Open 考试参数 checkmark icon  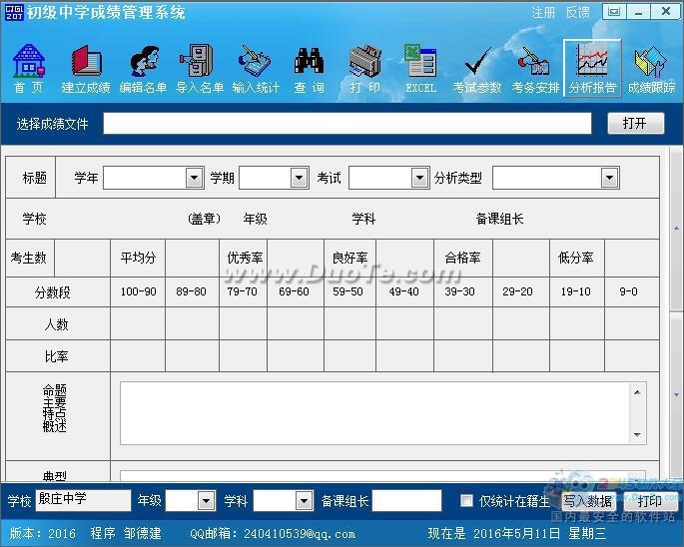click(x=477, y=69)
